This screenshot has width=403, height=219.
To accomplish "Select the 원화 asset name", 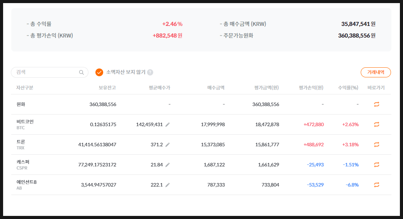I will (x=21, y=104).
